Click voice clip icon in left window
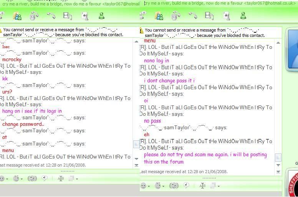The height and width of the screenshot is (197, 298). point(45,179)
